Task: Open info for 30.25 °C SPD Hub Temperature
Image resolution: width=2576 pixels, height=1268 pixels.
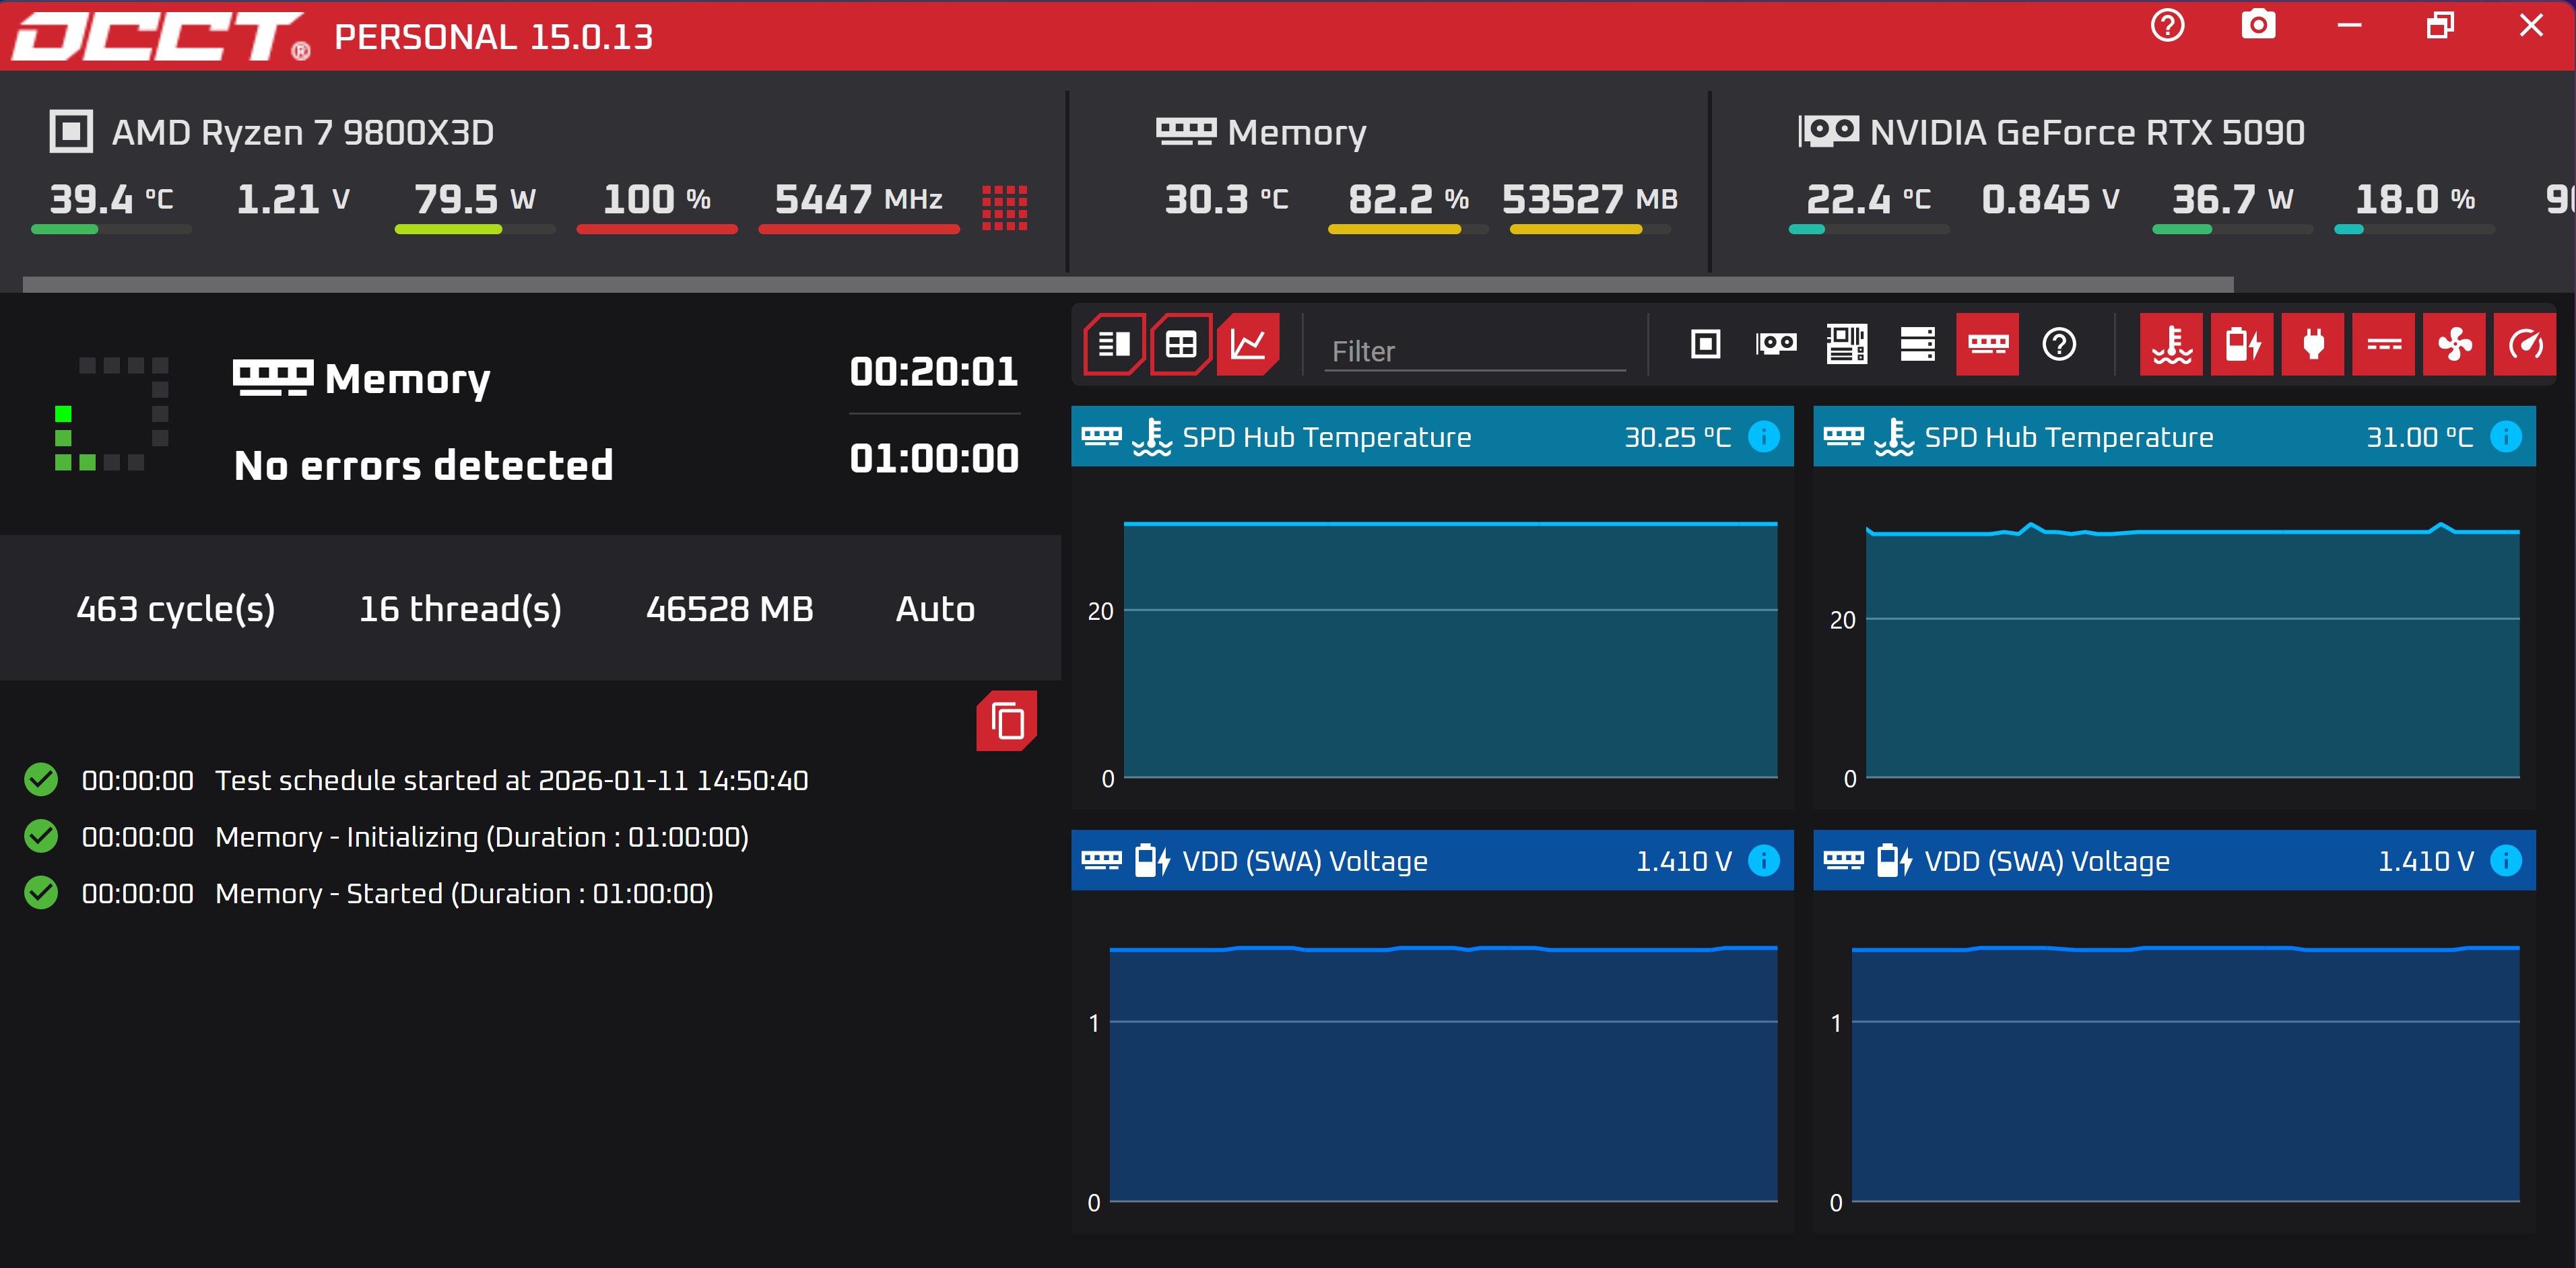Action: coord(1764,437)
